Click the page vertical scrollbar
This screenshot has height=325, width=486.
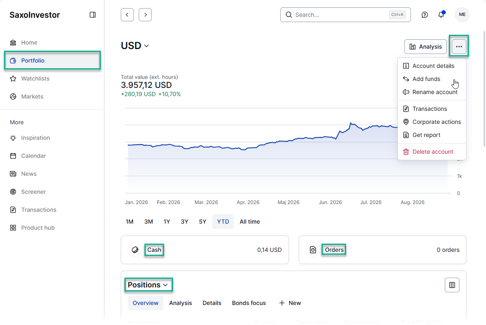point(484,89)
